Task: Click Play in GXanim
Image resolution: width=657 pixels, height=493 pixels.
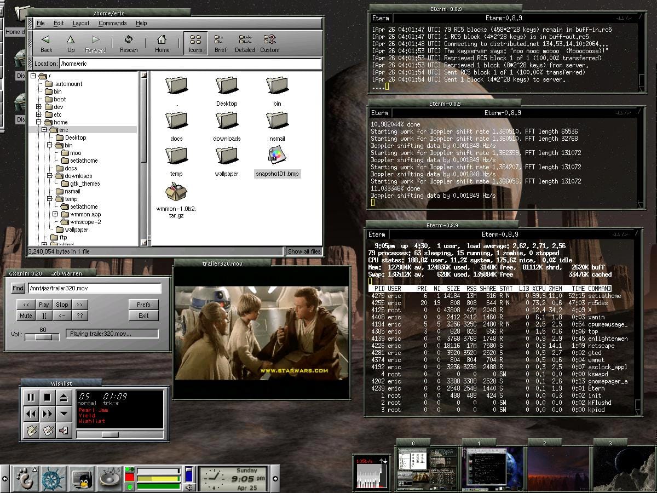Action: point(44,305)
